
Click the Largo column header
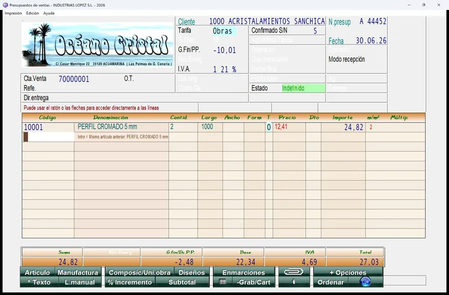tap(209, 117)
